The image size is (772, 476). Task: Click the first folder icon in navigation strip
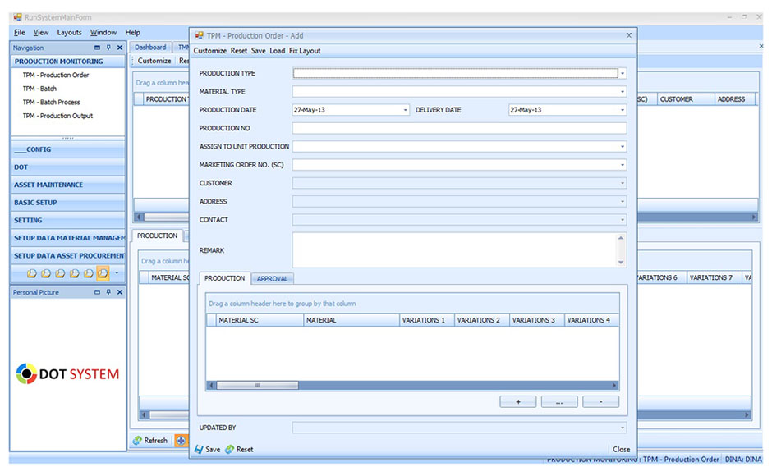tap(31, 273)
